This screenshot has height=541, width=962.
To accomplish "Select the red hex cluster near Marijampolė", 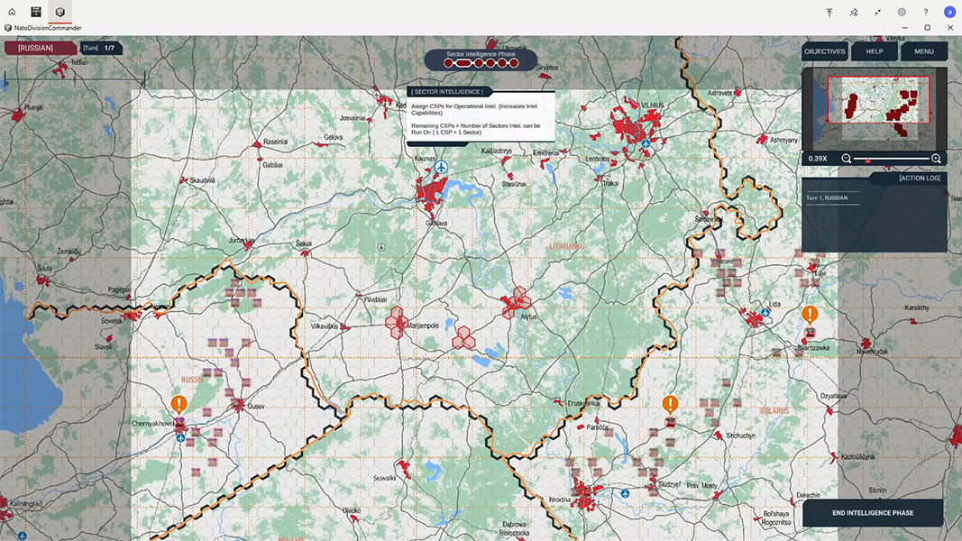I will pyautogui.click(x=398, y=322).
